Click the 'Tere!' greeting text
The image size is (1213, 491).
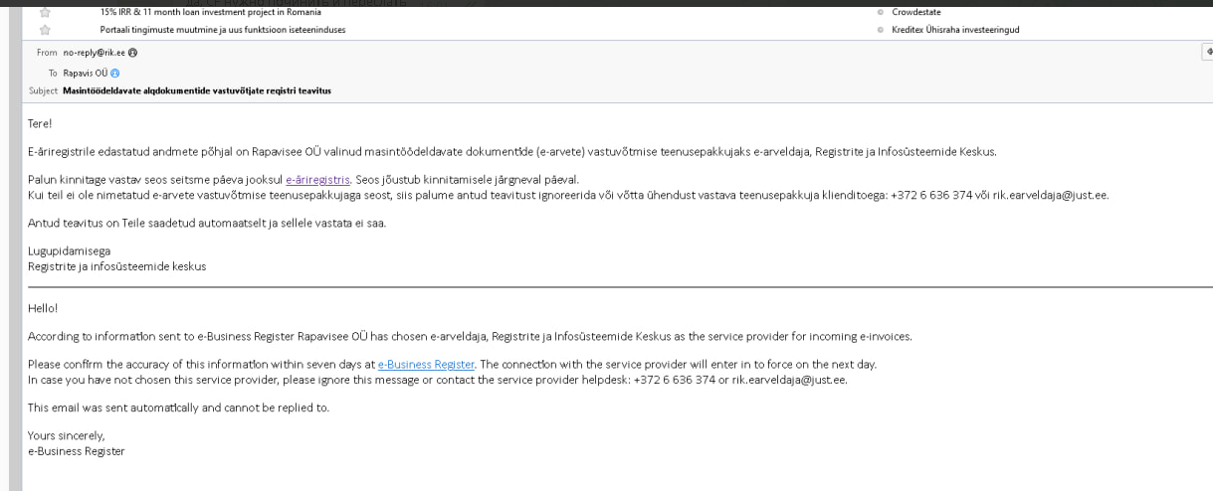pos(39,123)
